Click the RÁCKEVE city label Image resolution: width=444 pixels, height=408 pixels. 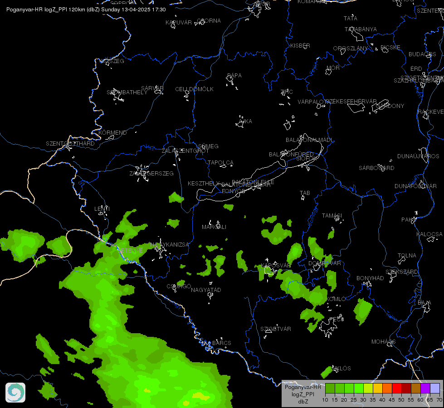pyautogui.click(x=431, y=112)
